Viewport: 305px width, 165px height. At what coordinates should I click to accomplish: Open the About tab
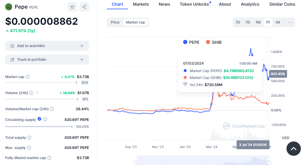tap(225, 4)
